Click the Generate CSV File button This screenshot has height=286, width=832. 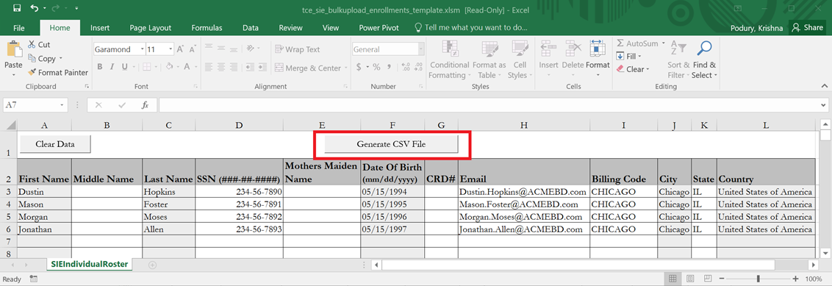391,144
